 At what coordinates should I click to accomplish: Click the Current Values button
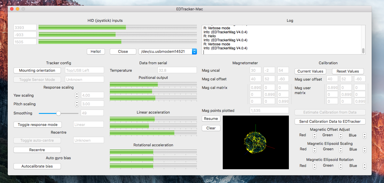[310, 71]
